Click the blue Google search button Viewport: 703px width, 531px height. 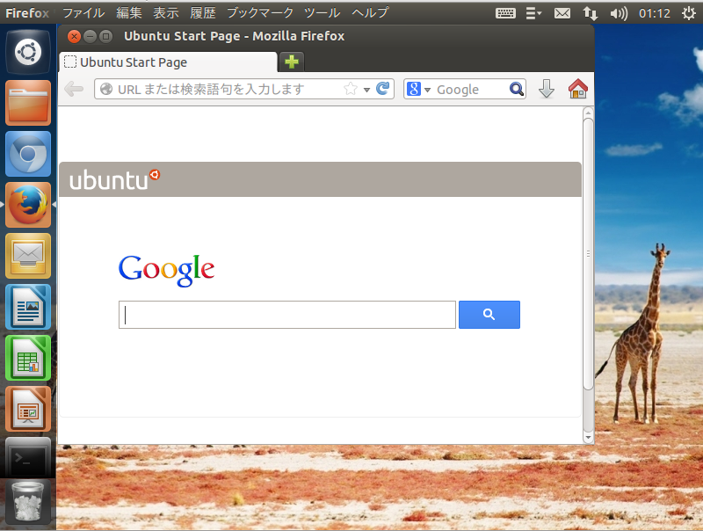pos(489,315)
